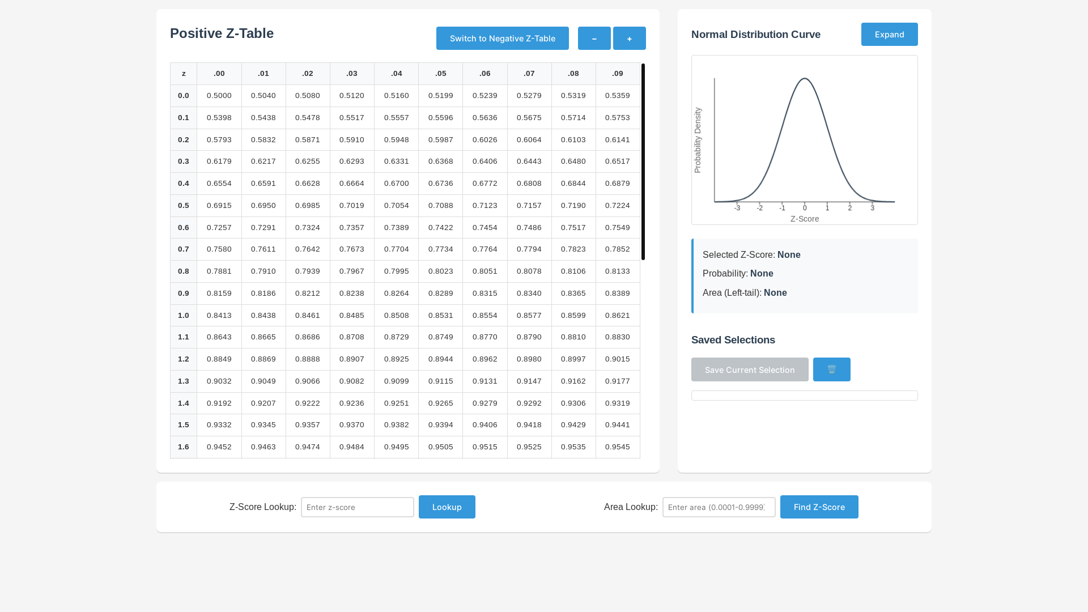Select cell 0.8686 in row 1.1
The image size is (1088, 612).
tap(308, 337)
